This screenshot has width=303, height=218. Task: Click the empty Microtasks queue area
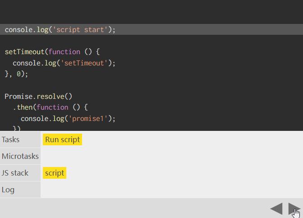[171, 156]
